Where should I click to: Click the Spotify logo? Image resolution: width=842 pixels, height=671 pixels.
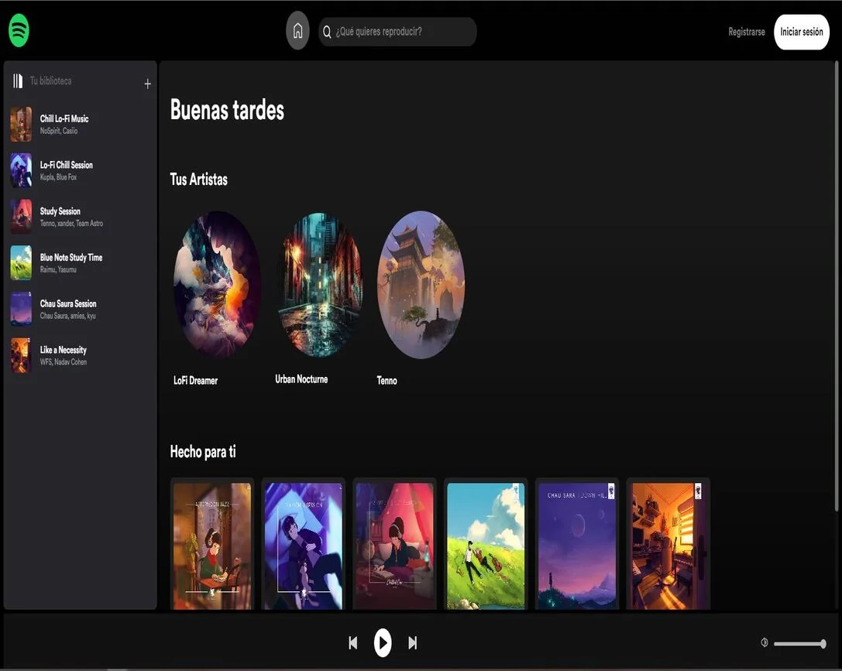pyautogui.click(x=19, y=31)
